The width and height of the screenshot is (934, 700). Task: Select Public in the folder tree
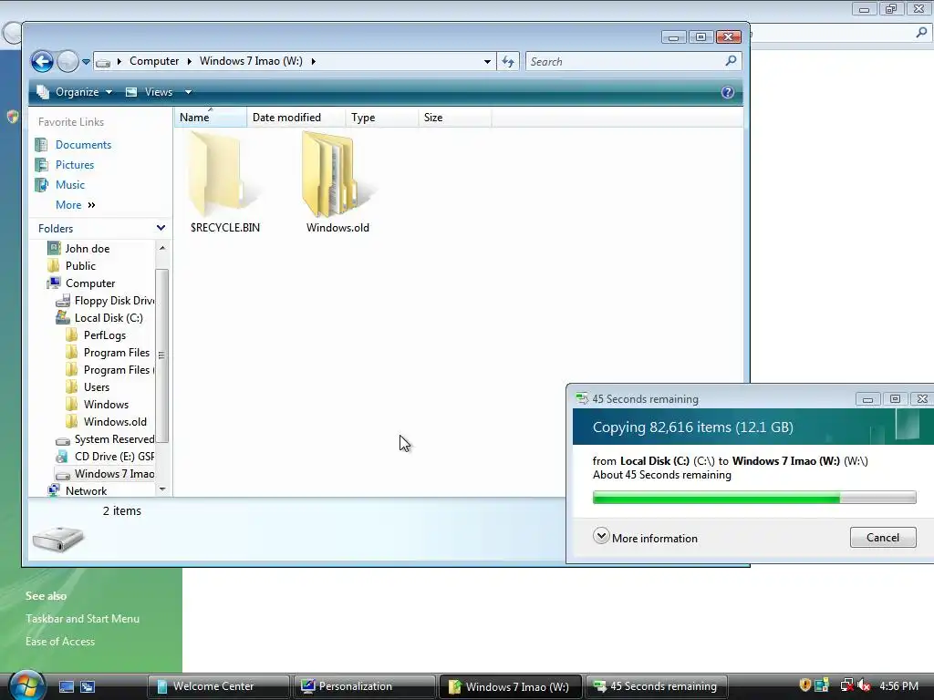tap(80, 265)
